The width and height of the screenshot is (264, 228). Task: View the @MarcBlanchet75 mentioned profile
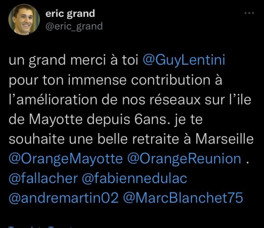pyautogui.click(x=183, y=198)
